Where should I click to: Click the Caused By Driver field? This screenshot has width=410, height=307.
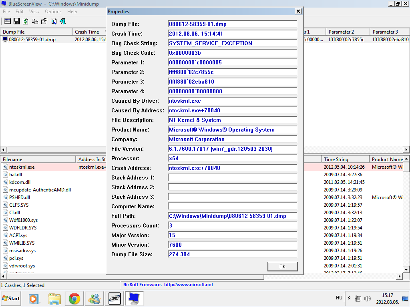(233, 101)
